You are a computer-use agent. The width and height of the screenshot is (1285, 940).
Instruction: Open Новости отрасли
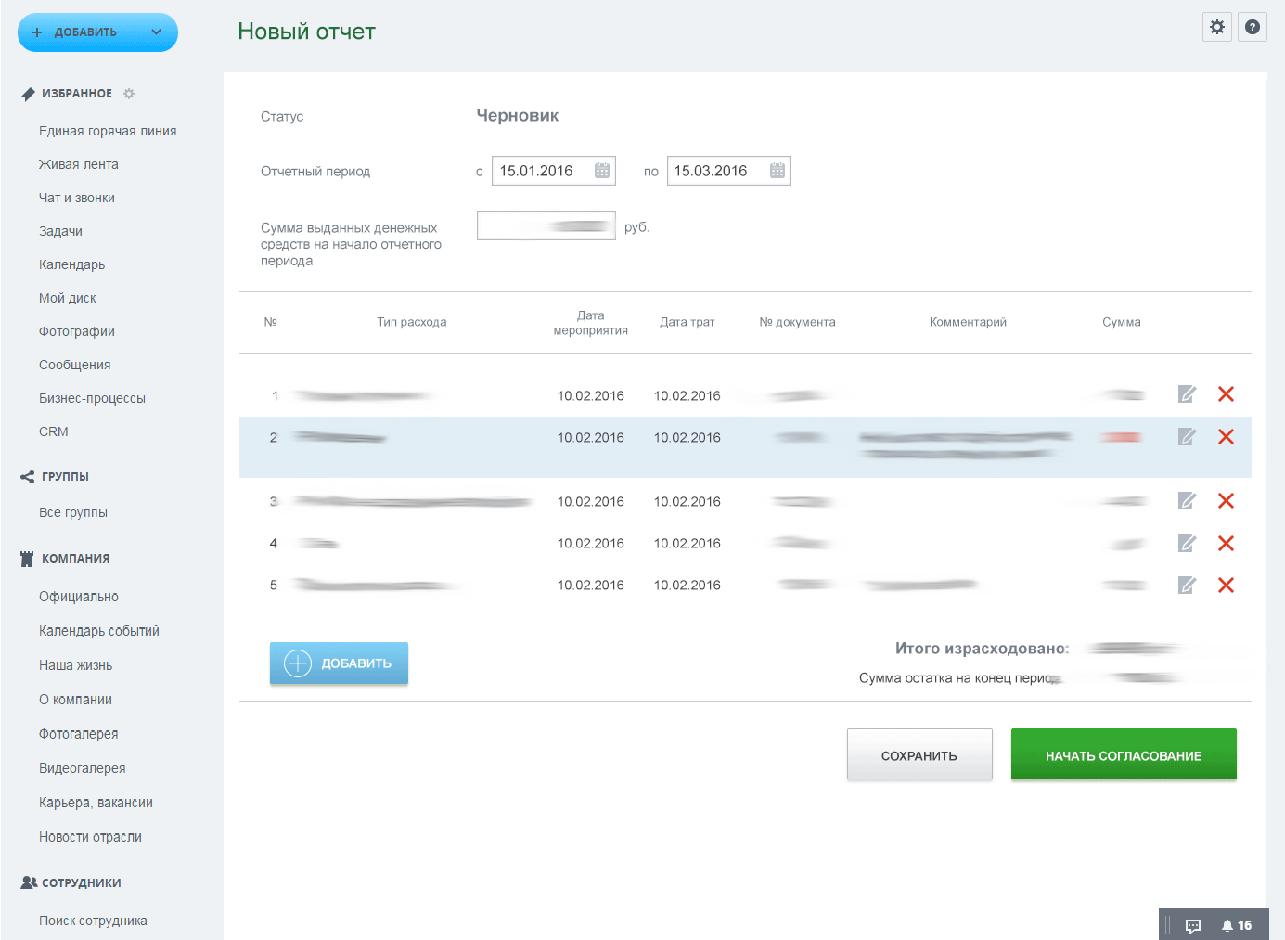[x=90, y=837]
